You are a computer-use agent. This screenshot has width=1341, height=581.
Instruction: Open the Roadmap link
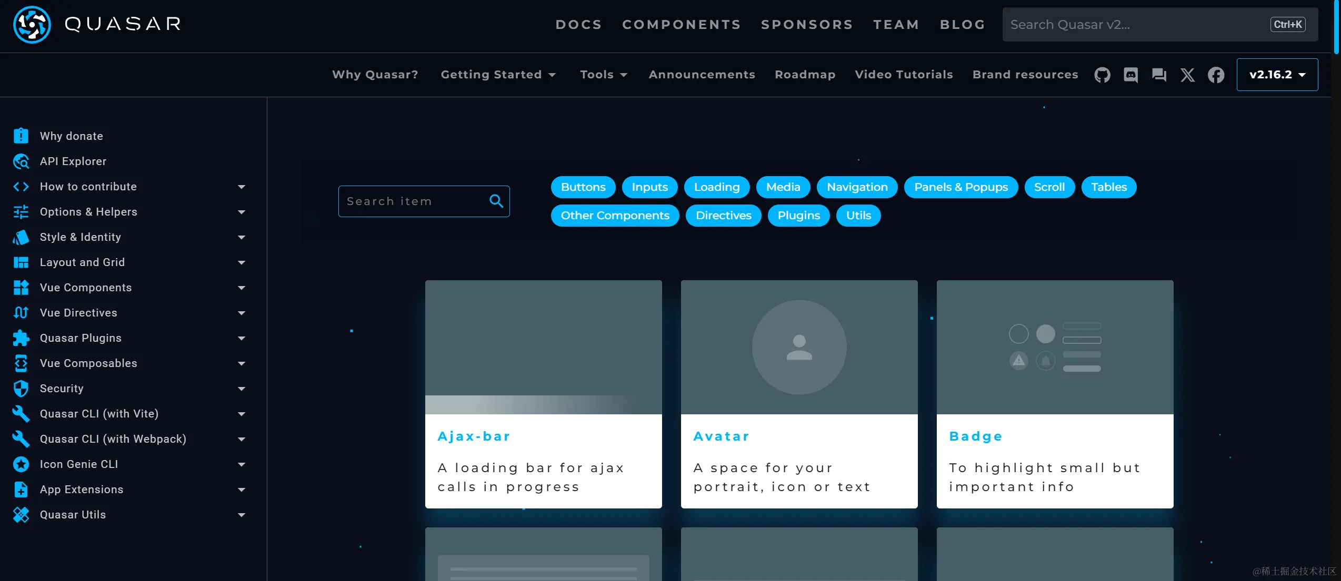pyautogui.click(x=805, y=75)
